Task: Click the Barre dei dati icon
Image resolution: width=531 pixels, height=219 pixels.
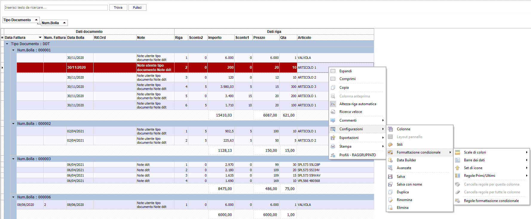Action: click(457, 160)
